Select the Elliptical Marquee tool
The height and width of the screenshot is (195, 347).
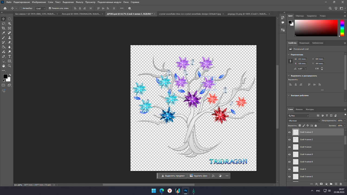coord(9,19)
